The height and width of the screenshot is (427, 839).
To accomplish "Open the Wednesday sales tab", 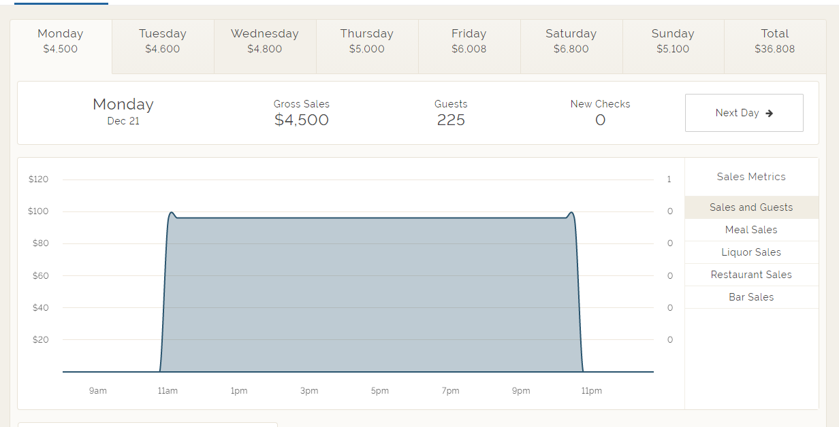I will click(264, 41).
